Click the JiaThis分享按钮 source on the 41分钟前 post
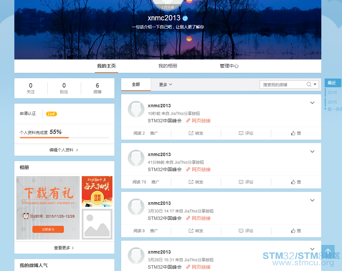 (x=189, y=162)
